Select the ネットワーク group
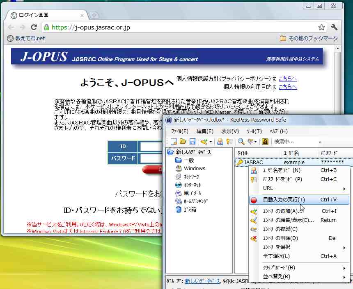This screenshot has height=289, width=353. coord(187,177)
